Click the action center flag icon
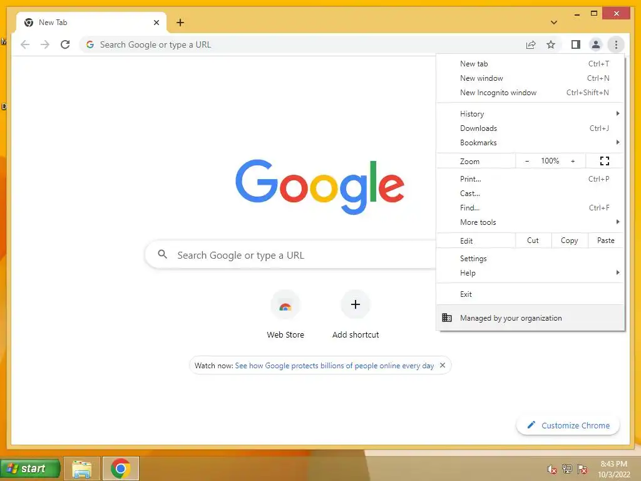The width and height of the screenshot is (641, 481). tap(582, 468)
